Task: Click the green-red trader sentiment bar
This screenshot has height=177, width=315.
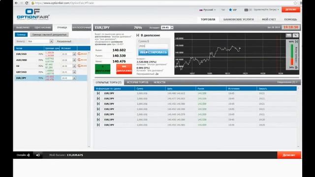Action: pos(292,55)
